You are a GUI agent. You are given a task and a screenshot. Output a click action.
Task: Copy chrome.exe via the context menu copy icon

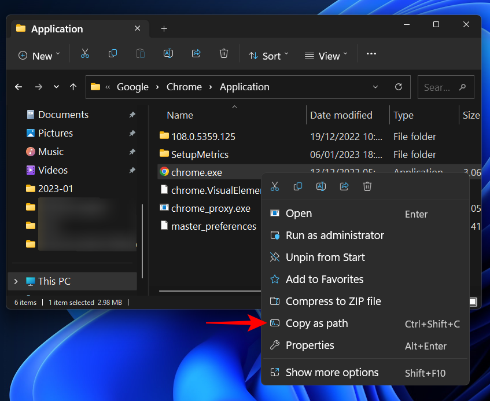[x=298, y=186]
